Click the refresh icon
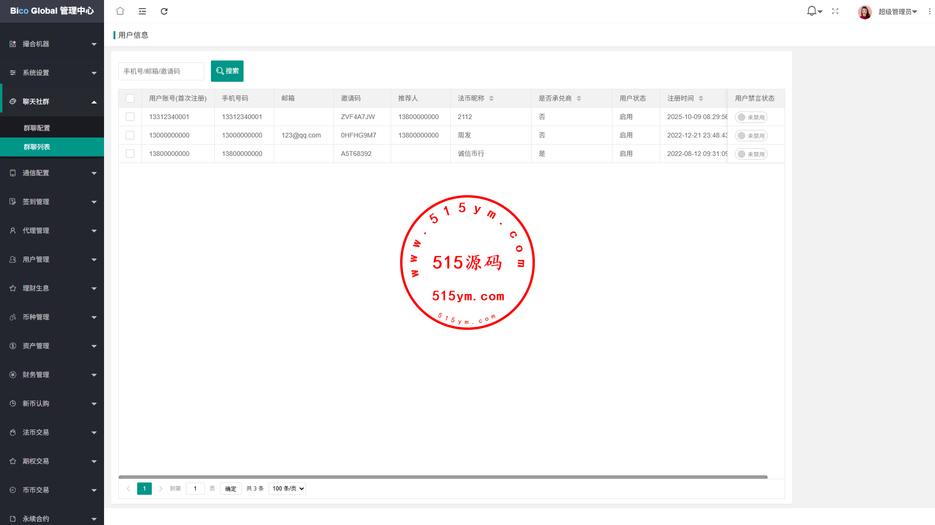The width and height of the screenshot is (935, 525). [x=164, y=11]
